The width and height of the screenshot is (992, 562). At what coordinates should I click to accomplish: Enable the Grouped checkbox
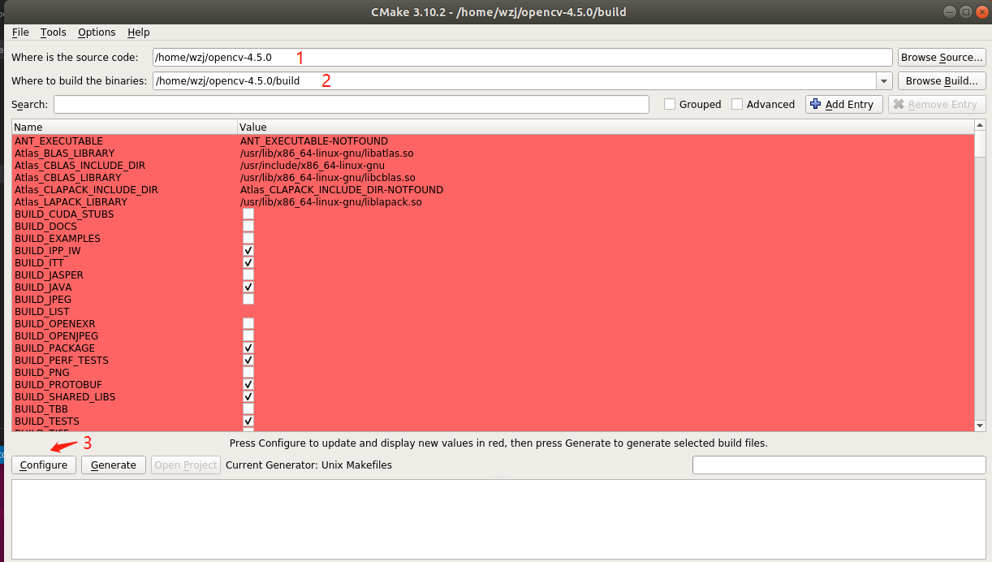pos(670,104)
